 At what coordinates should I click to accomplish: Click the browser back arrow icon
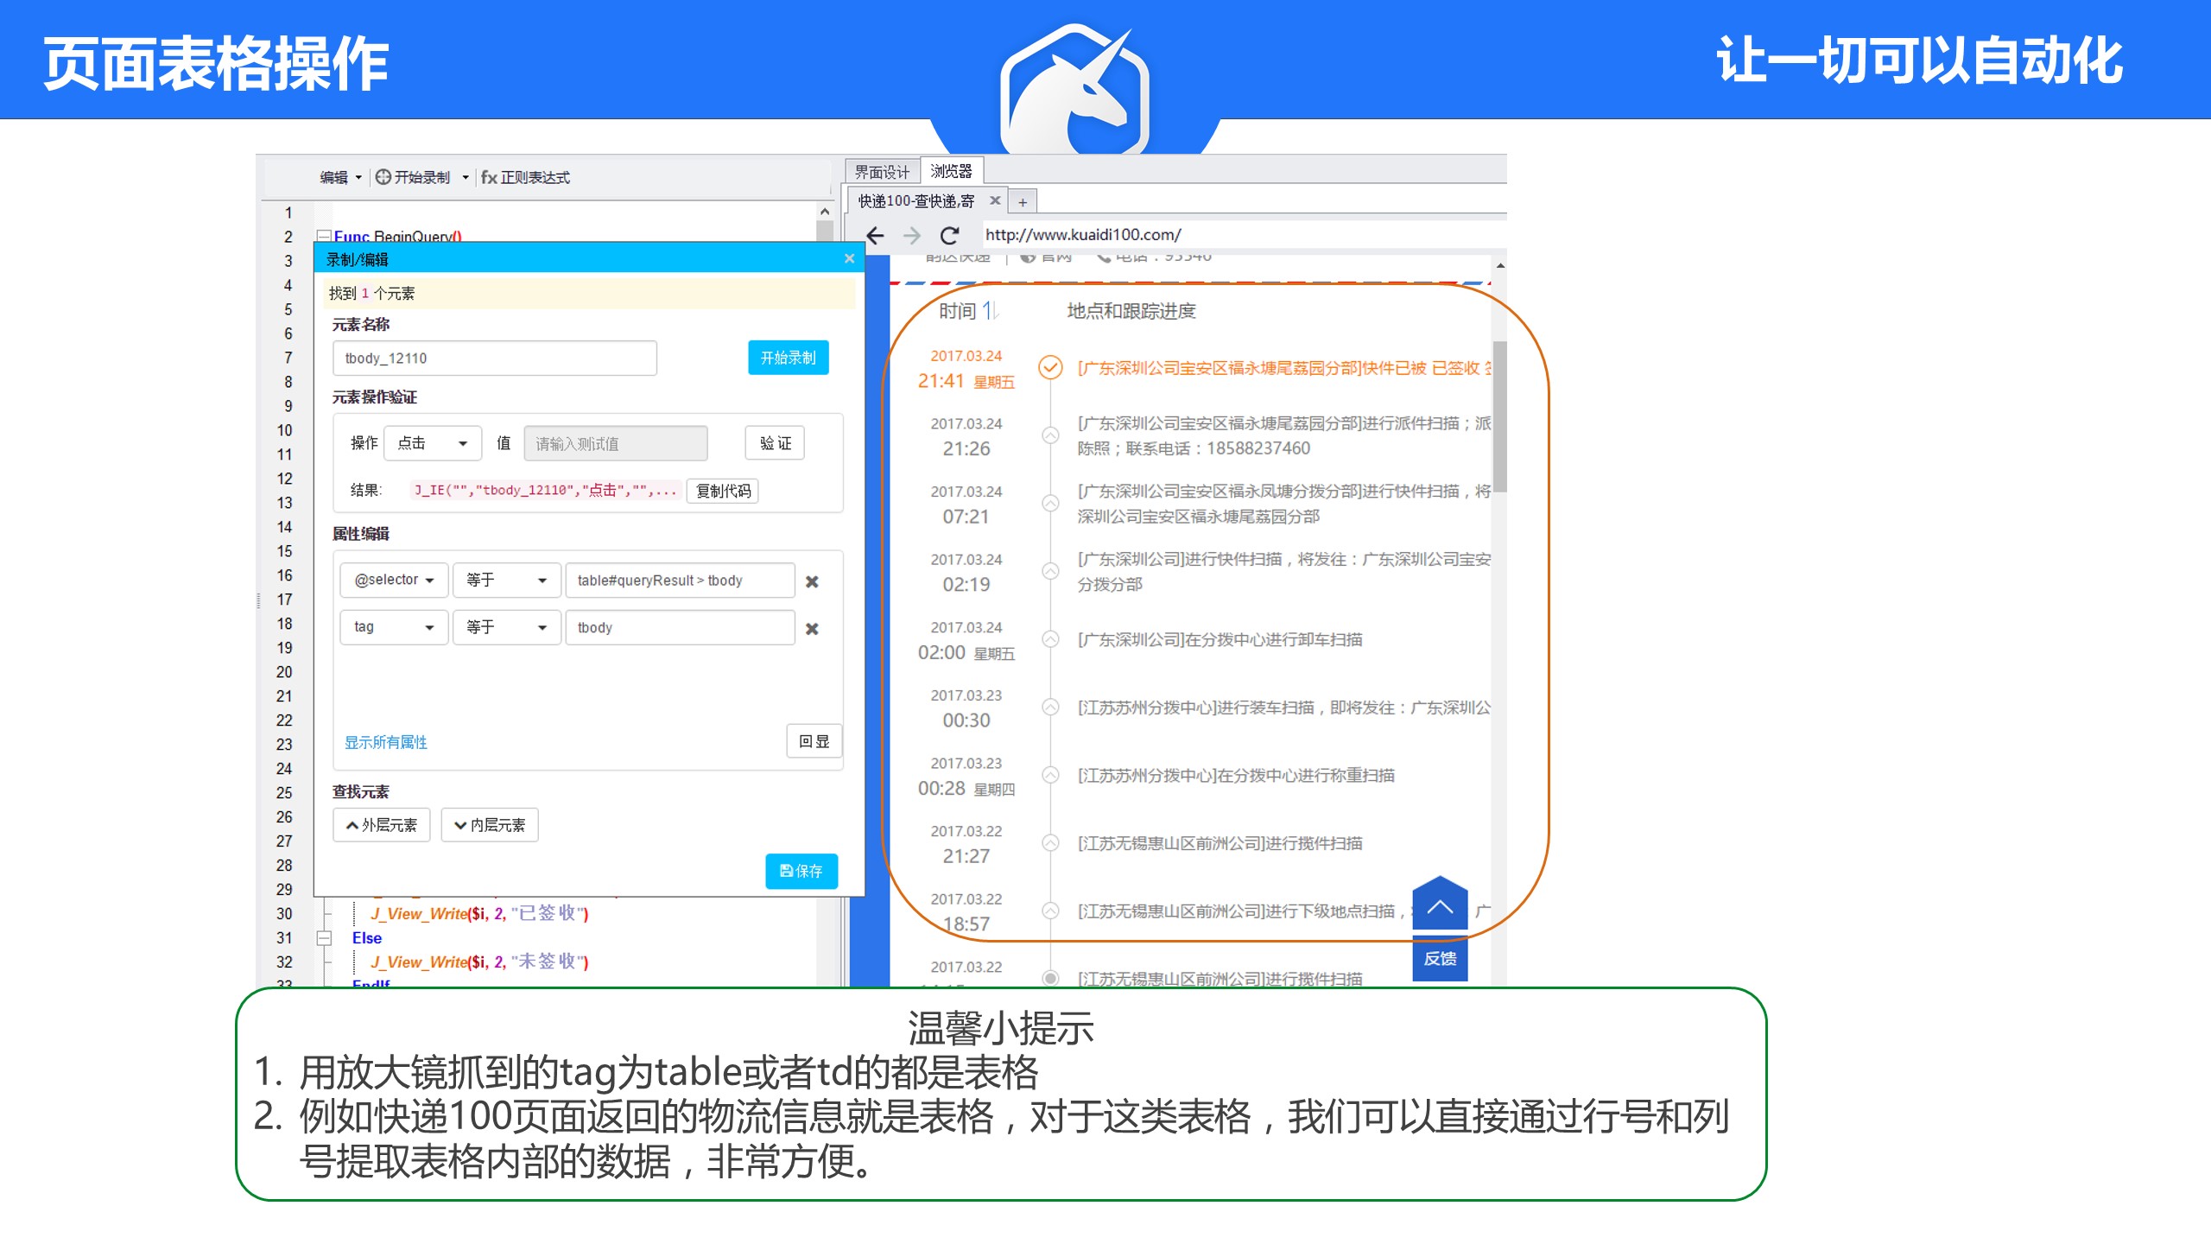coord(875,235)
